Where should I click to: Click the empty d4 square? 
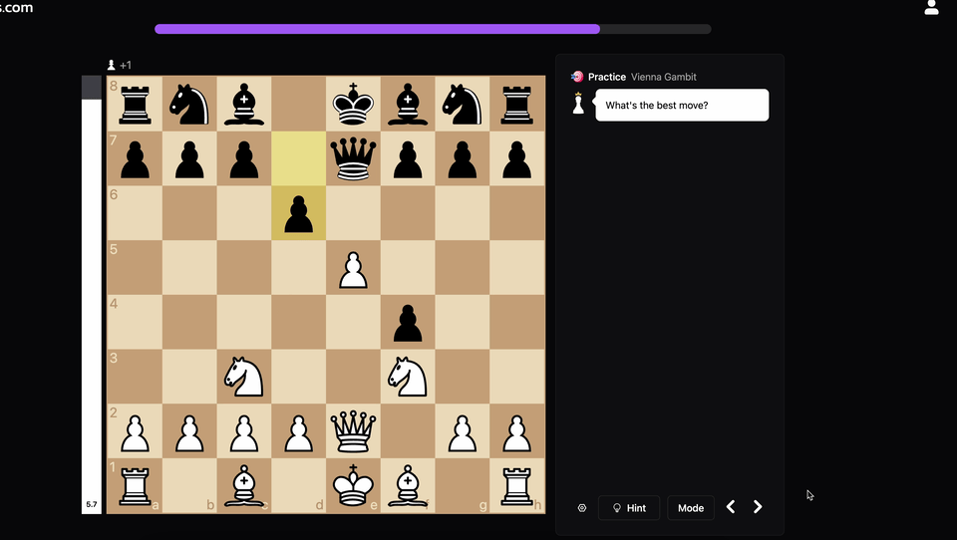[298, 322]
